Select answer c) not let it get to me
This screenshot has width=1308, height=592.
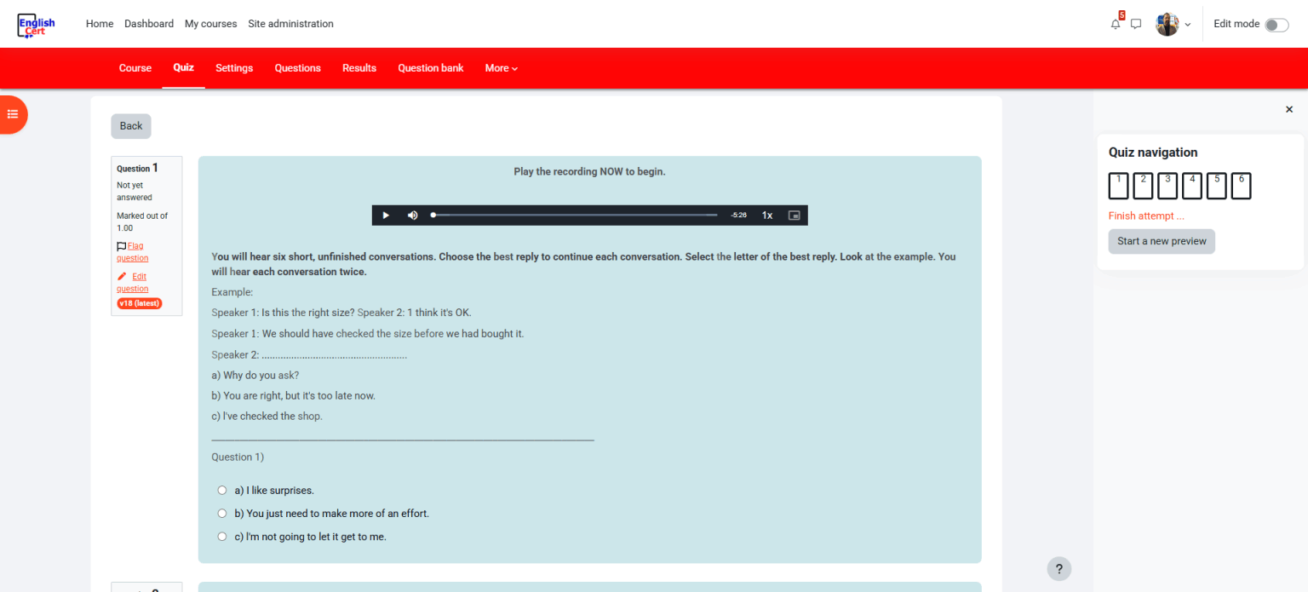(222, 537)
